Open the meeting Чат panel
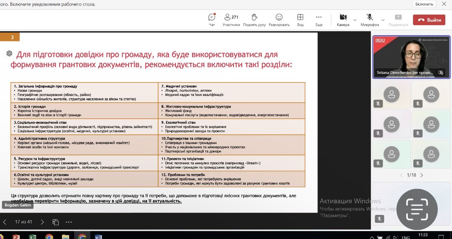The width and height of the screenshot is (452, 239). coord(212,20)
